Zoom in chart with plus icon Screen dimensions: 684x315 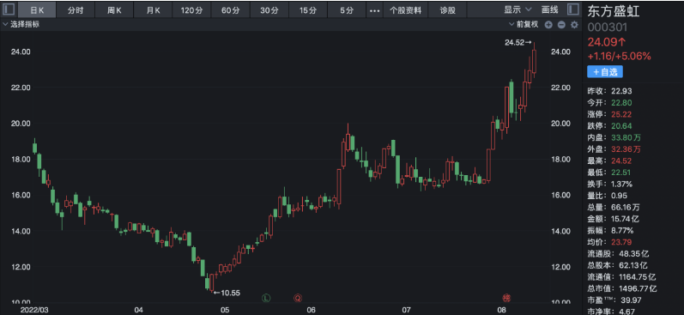click(548, 25)
